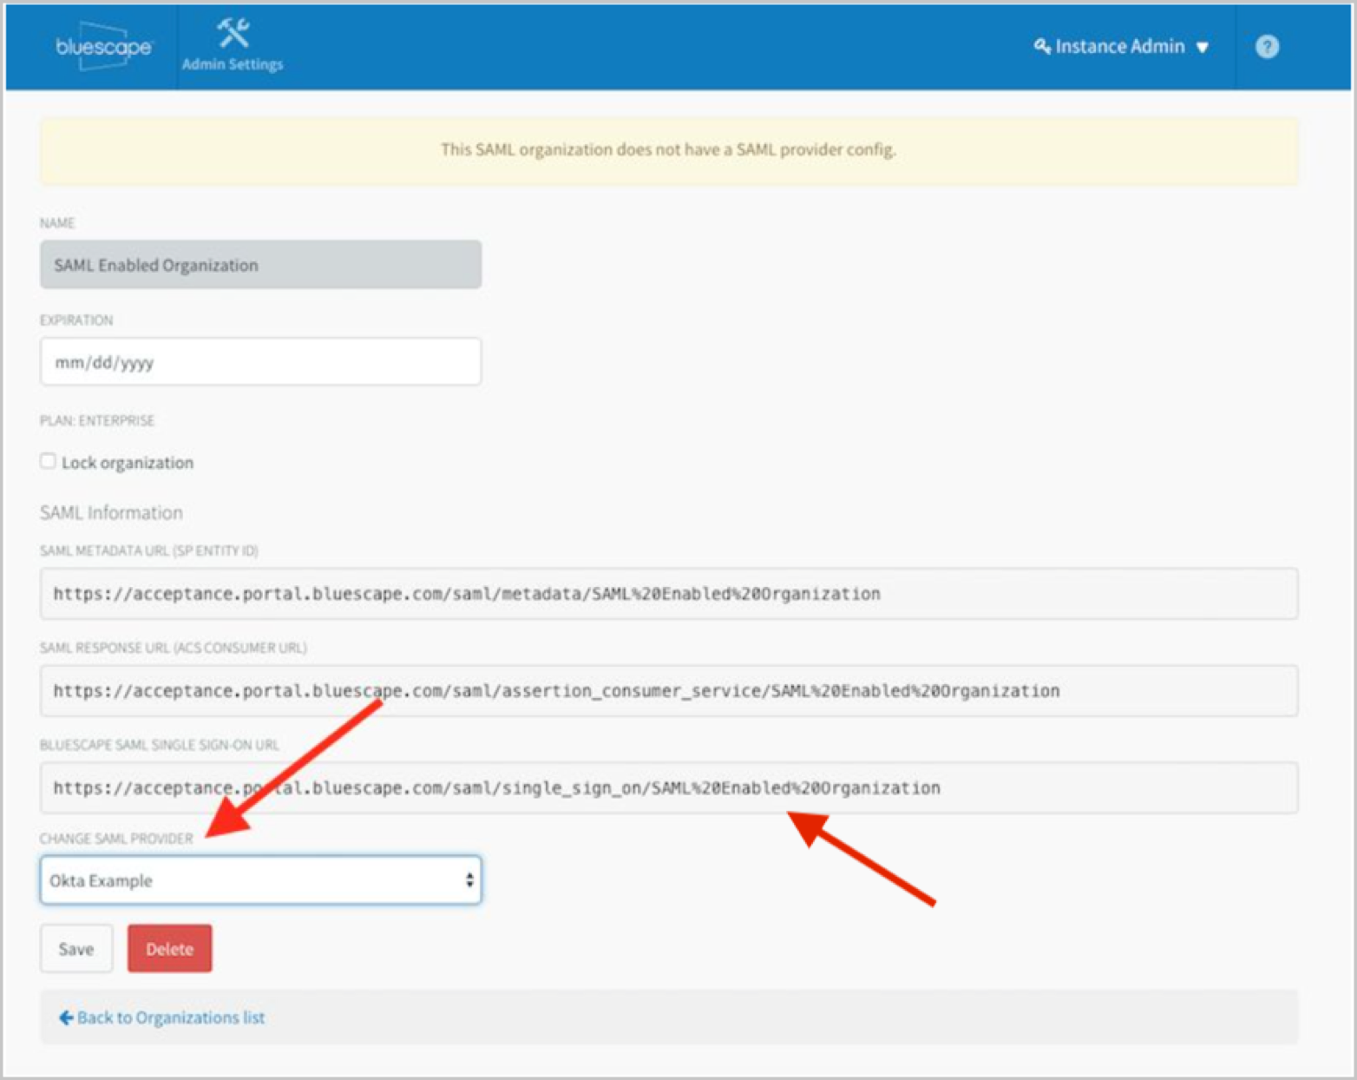Click the Bluescape logo
The width and height of the screenshot is (1357, 1080).
click(103, 47)
